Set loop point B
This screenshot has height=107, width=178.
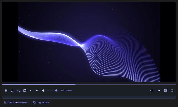[37, 91]
